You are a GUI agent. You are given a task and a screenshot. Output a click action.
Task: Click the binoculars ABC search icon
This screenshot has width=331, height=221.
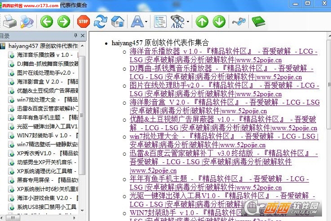[x=177, y=21]
